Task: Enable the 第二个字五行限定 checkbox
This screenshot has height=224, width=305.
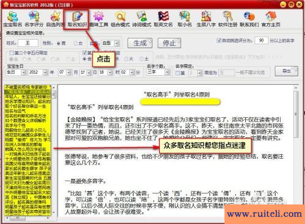Action: point(12,53)
